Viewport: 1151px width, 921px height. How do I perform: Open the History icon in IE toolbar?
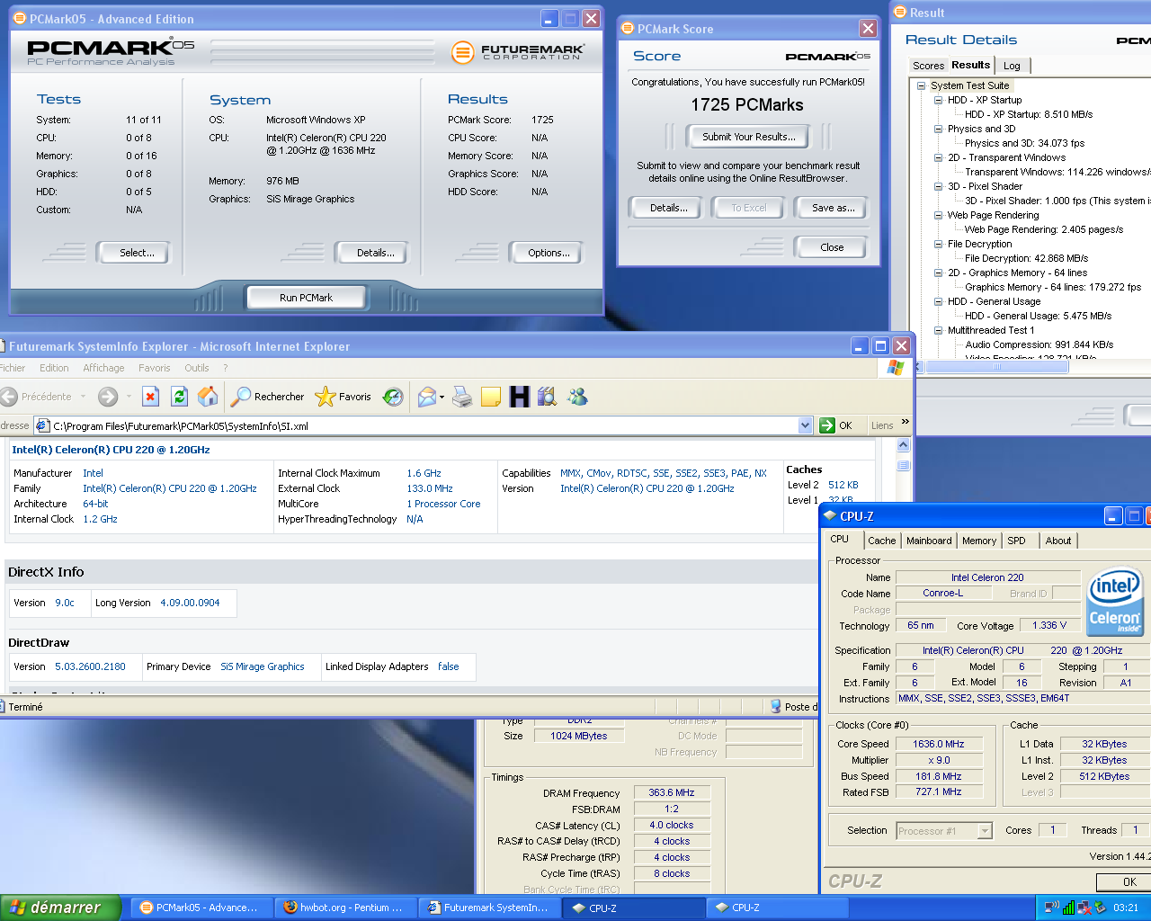coord(393,397)
